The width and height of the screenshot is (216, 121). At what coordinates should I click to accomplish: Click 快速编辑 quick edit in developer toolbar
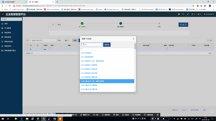136,115
